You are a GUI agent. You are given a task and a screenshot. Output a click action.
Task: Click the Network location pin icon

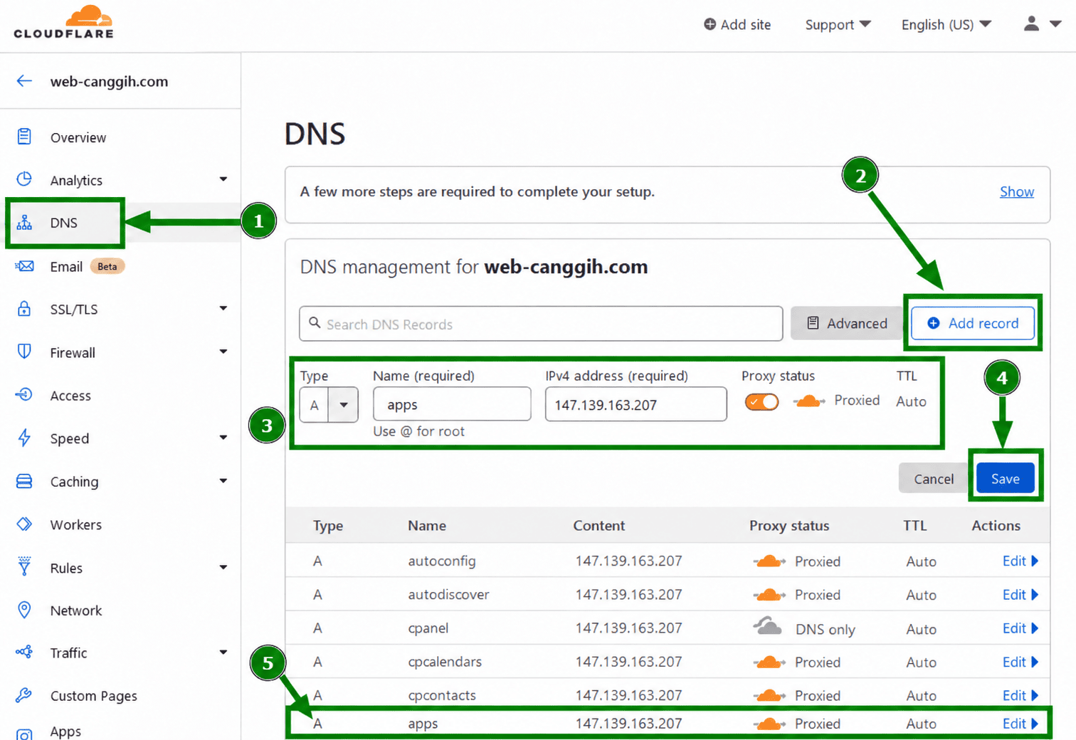tap(24, 610)
